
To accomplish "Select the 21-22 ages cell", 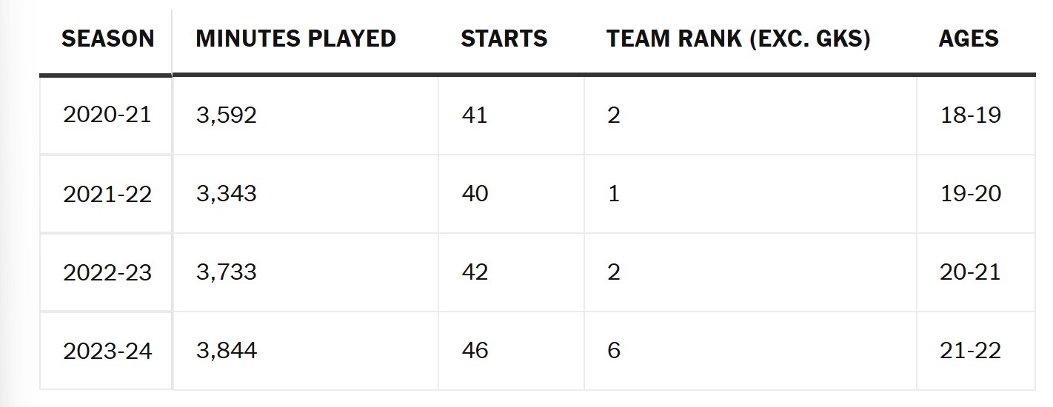I will pyautogui.click(x=970, y=351).
